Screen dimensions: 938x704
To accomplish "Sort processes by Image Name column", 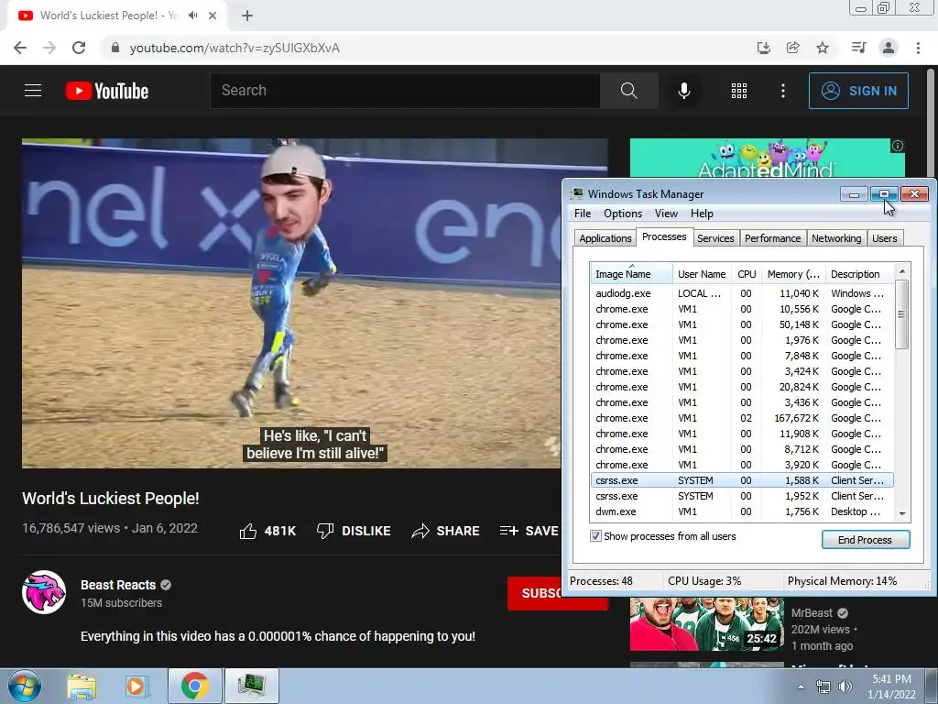I will coord(631,273).
